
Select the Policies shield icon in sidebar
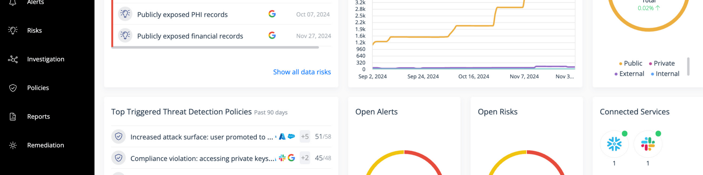(13, 88)
